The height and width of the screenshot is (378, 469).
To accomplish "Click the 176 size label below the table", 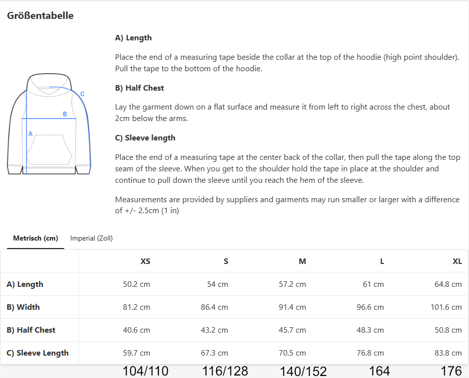I will (451, 371).
